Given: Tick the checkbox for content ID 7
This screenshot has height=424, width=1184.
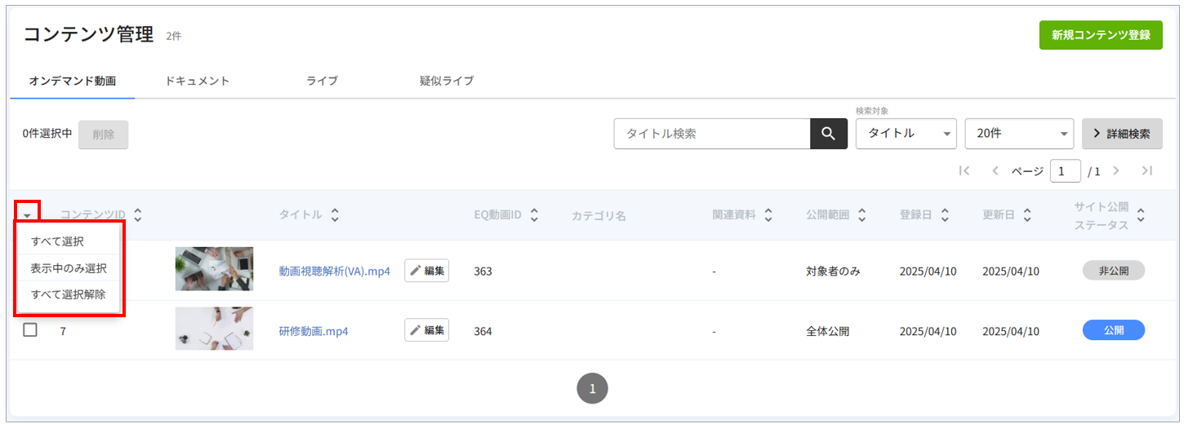Looking at the screenshot, I should (x=30, y=330).
